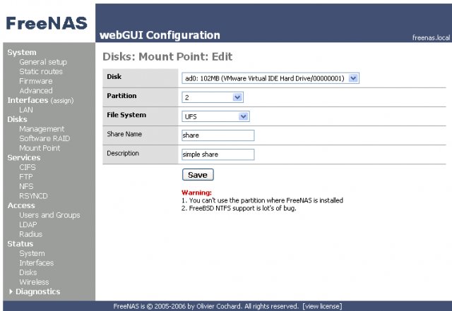Open the Wireless status page
The image size is (452, 311).
(35, 282)
